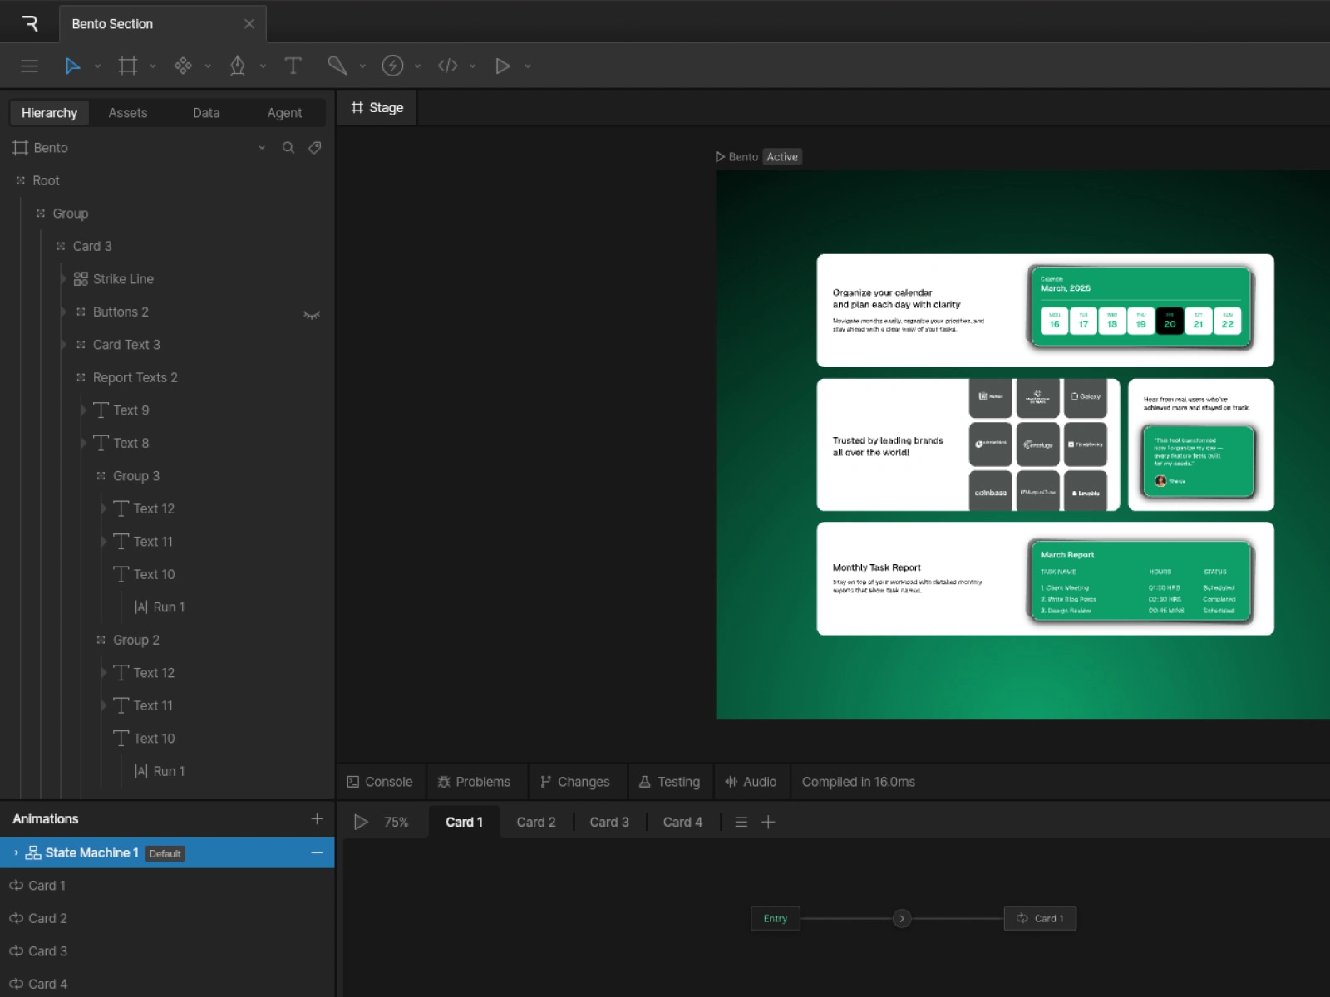Collapse State Machine 1 with minus button
Screen dimensions: 1330x997
317,852
